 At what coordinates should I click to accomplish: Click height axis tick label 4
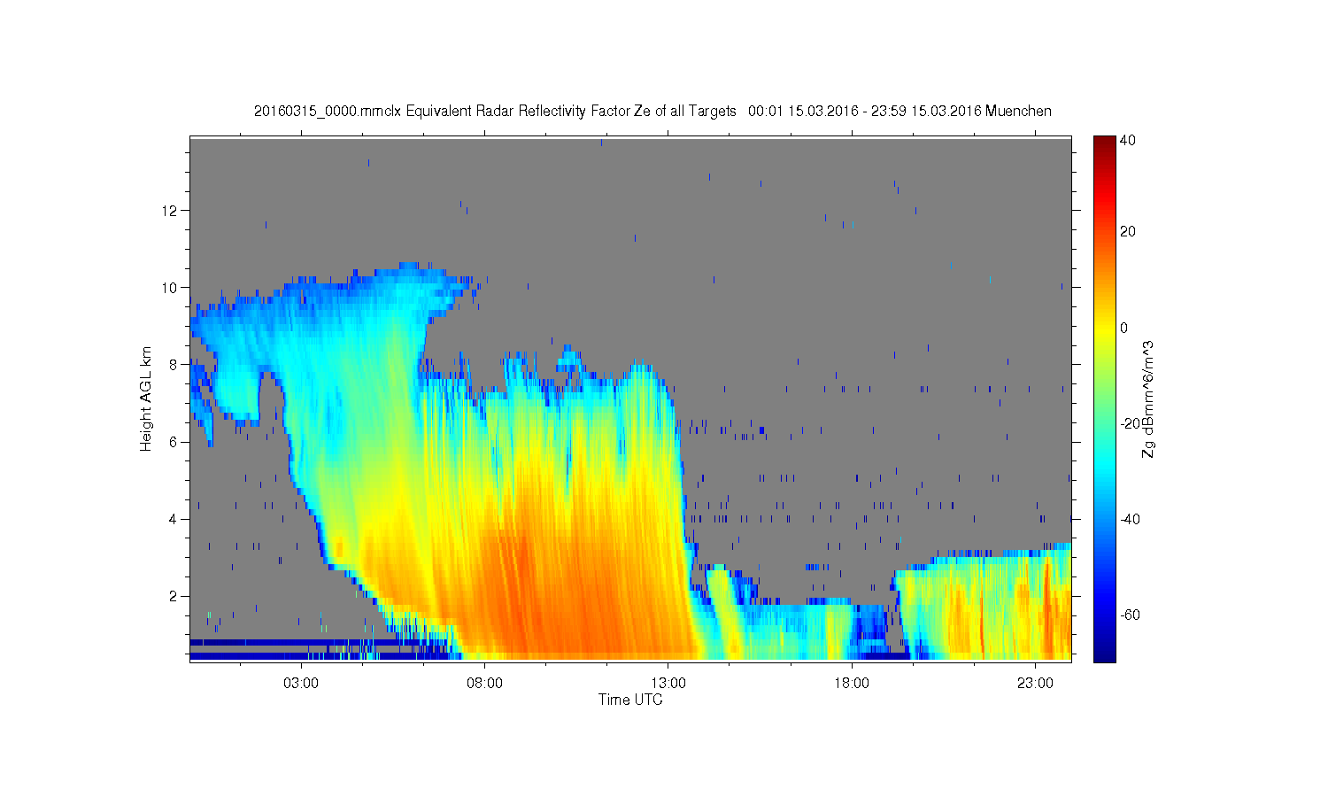point(174,519)
